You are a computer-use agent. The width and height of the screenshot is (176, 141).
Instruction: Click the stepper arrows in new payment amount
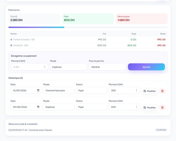point(44,67)
